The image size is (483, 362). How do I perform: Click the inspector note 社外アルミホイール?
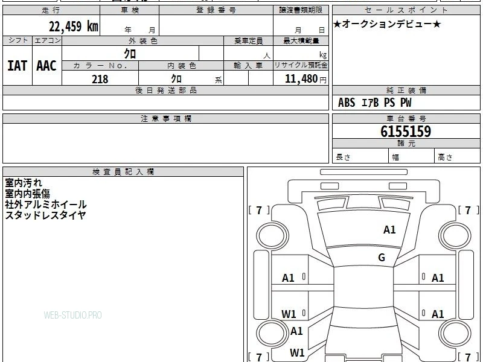click(x=46, y=205)
